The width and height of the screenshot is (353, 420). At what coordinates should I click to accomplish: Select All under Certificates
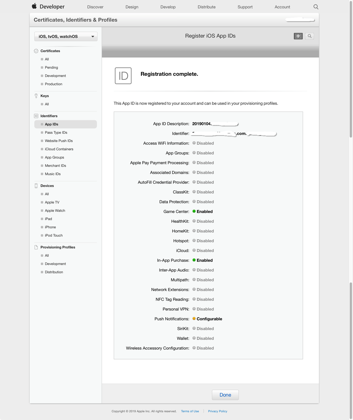[47, 59]
